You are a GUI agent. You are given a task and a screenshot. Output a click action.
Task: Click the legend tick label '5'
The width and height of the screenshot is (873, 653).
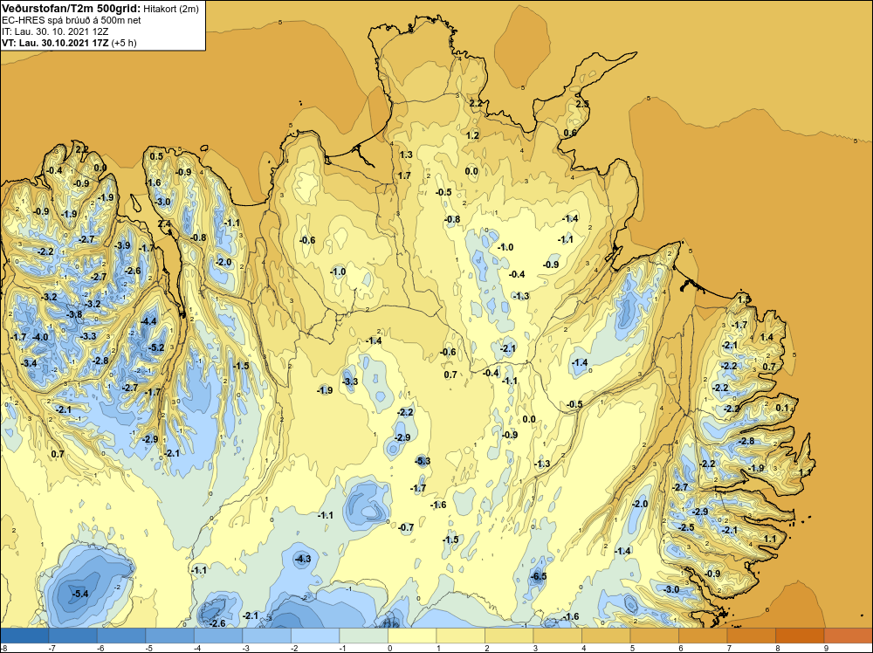coord(631,648)
